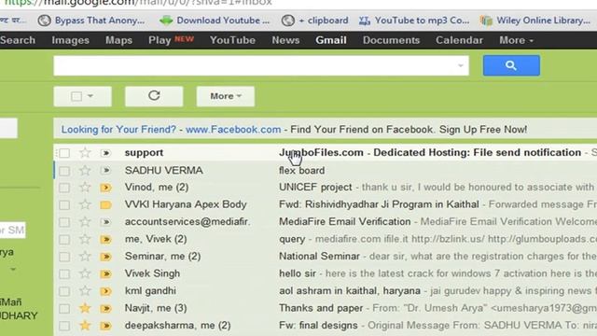Viewport: 597px width, 336px height.
Task: Click the blue search magnifier button
Action: click(511, 65)
